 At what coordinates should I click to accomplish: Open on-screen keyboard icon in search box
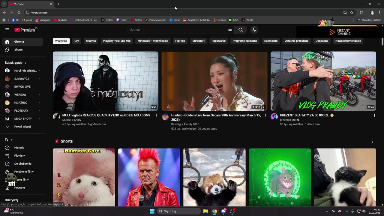point(230,30)
